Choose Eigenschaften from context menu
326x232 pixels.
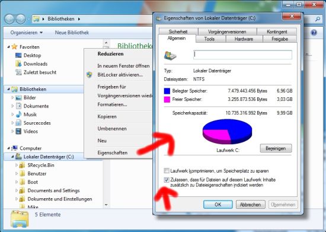tap(113, 152)
